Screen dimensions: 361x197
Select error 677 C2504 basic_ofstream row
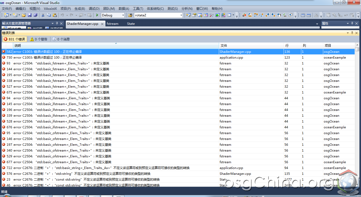click(x=178, y=162)
